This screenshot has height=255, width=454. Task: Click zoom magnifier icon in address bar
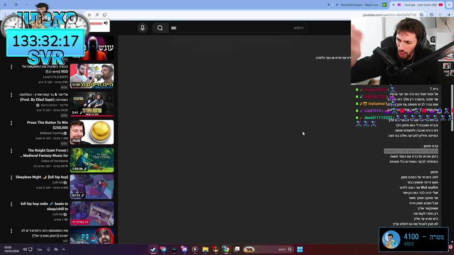point(97,15)
